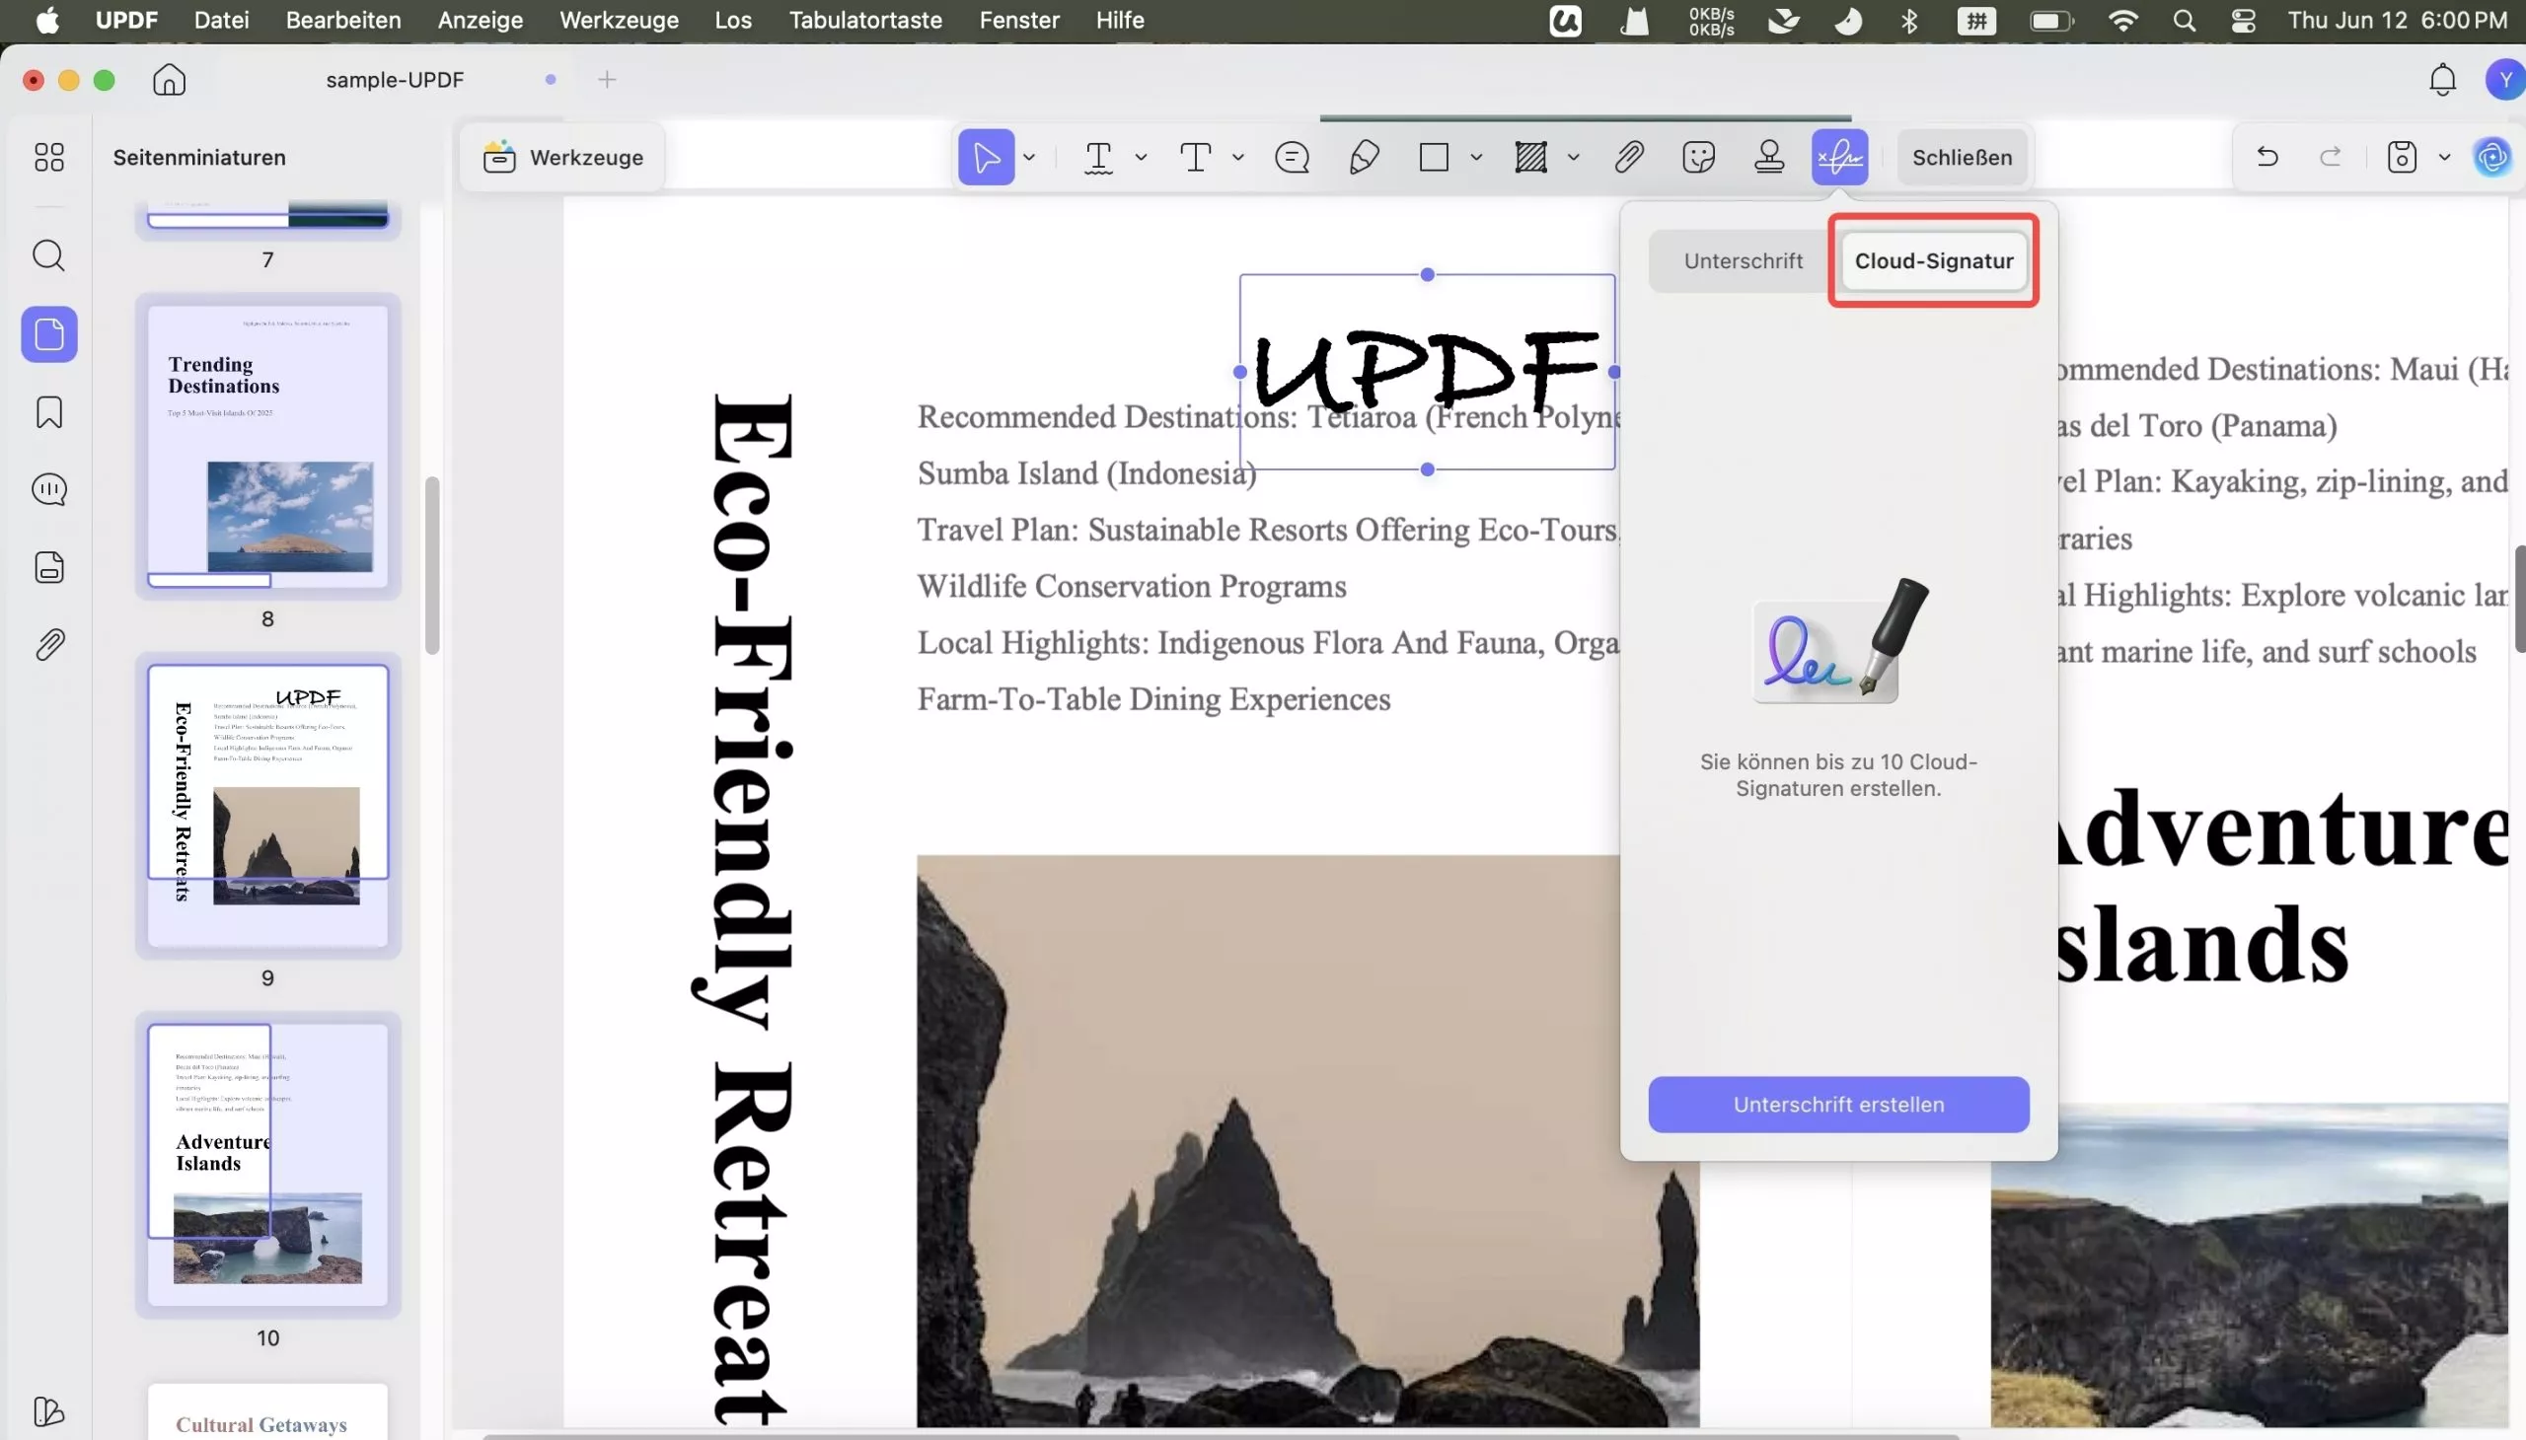Click the Bluetooth menu bar icon
Viewport: 2526px width, 1440px height.
1909,20
